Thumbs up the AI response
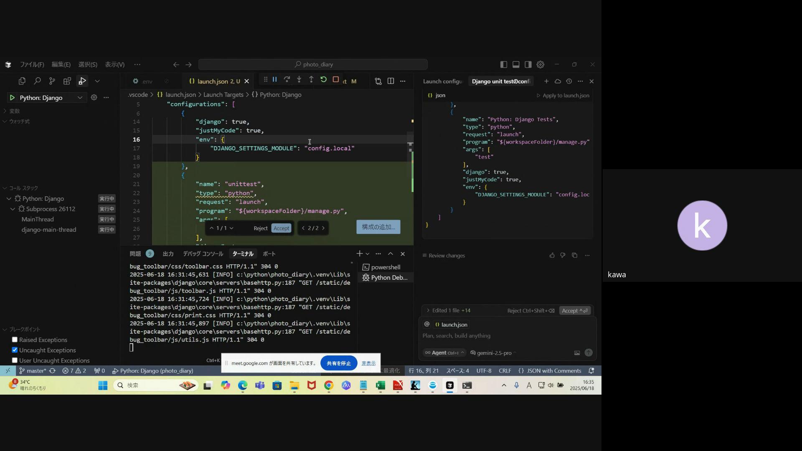Viewport: 802px width, 451px height. (x=552, y=255)
